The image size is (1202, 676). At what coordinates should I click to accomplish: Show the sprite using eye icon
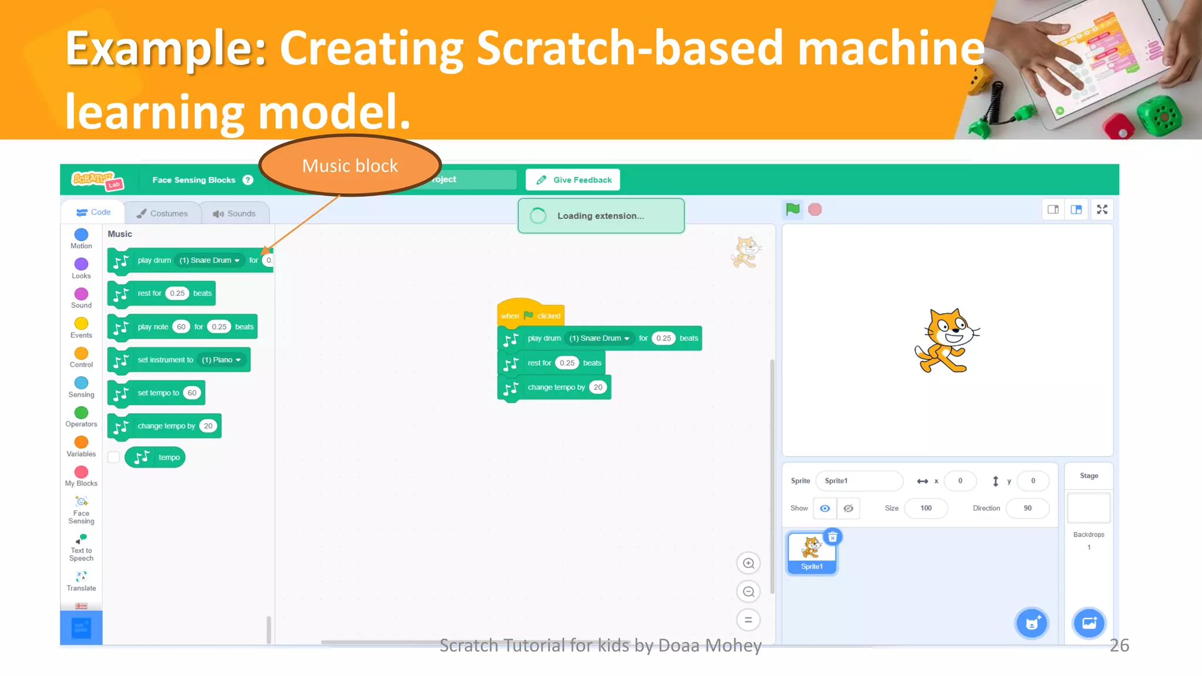coord(825,508)
